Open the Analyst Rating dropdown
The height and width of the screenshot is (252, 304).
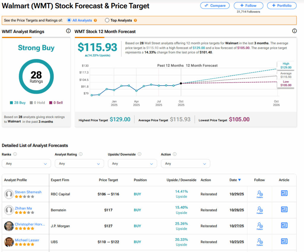[79, 163]
